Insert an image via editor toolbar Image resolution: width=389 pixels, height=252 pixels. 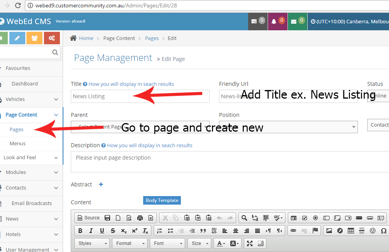(x=329, y=231)
